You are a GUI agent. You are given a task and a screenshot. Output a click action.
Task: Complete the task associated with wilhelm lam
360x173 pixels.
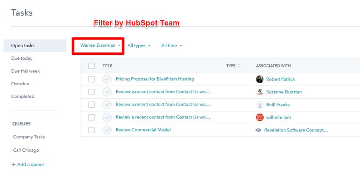(107, 117)
